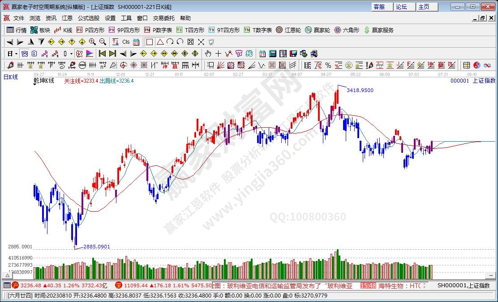Click the zoom out magnifier icon
Viewport: 498px width, 302px height.
coord(103,42)
